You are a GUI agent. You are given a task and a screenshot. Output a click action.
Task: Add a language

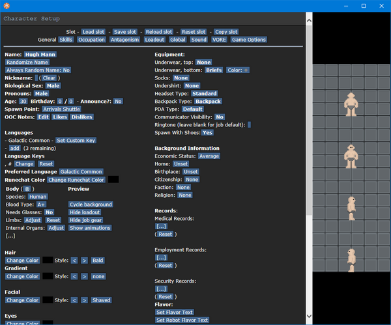[15, 148]
